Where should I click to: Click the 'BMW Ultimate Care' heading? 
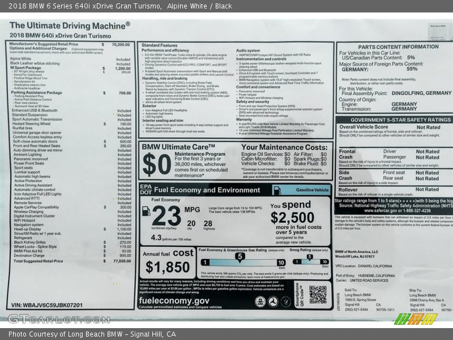(178, 147)
